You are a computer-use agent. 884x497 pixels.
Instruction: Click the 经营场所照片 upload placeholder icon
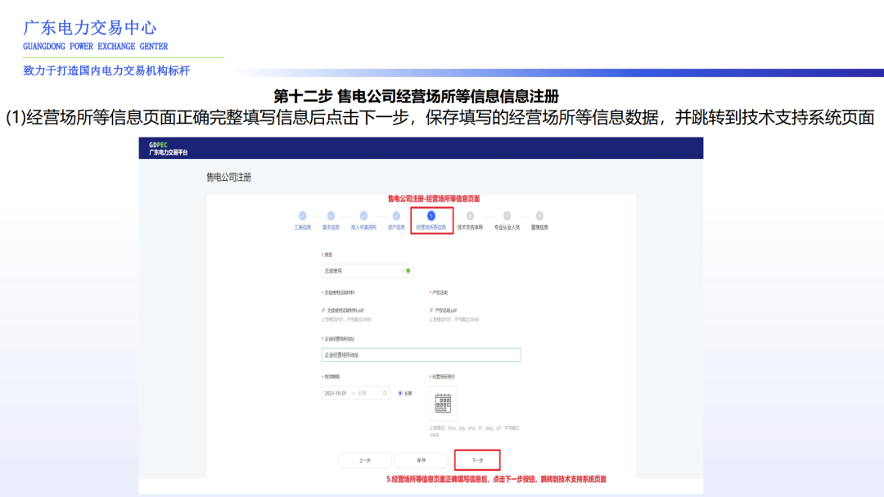[x=443, y=402]
